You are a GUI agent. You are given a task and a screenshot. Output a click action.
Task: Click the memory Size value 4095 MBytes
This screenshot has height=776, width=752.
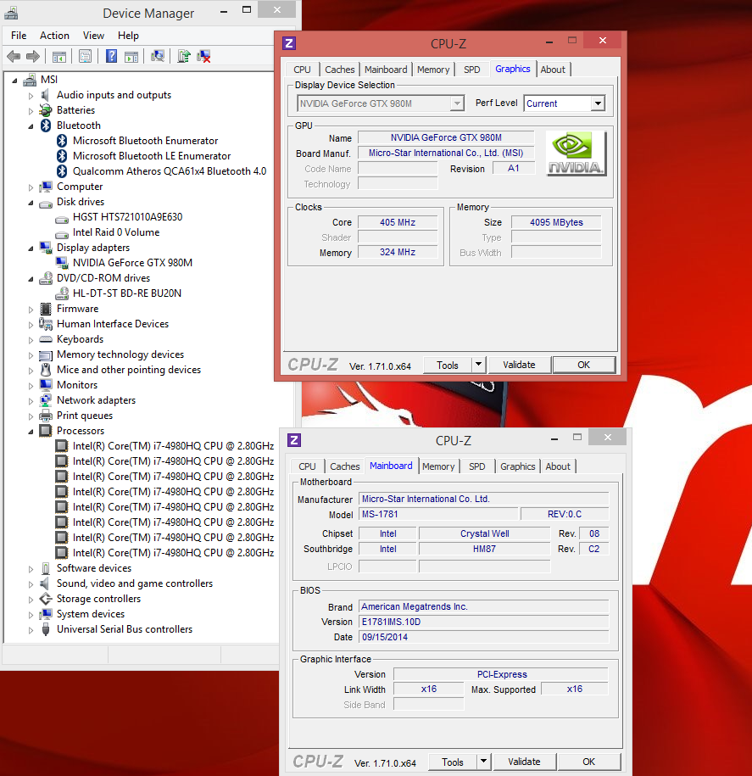(556, 223)
